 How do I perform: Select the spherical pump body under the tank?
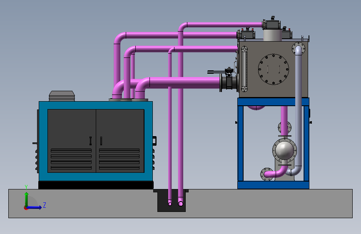284,150
